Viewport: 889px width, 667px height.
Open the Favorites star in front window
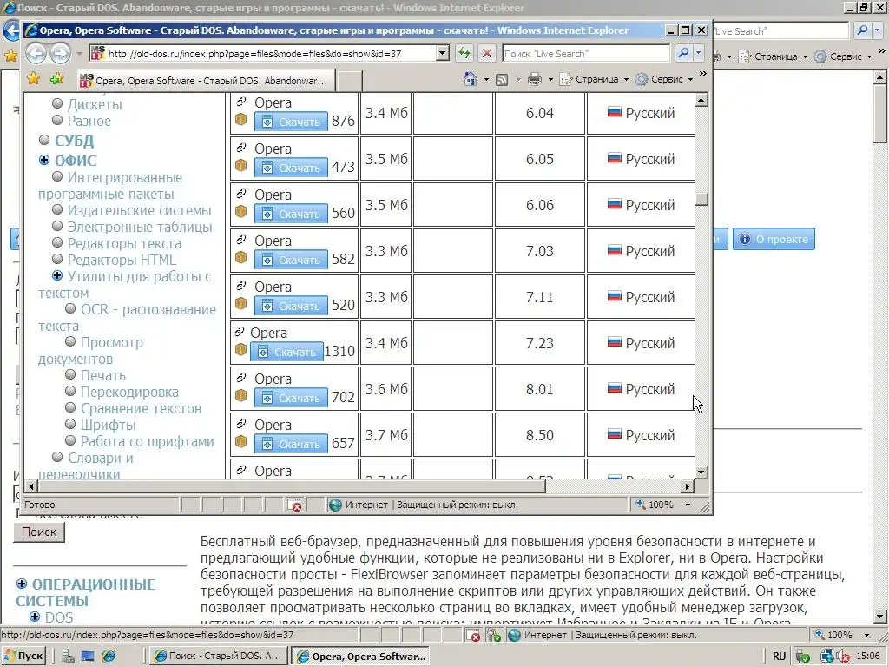click(34, 78)
